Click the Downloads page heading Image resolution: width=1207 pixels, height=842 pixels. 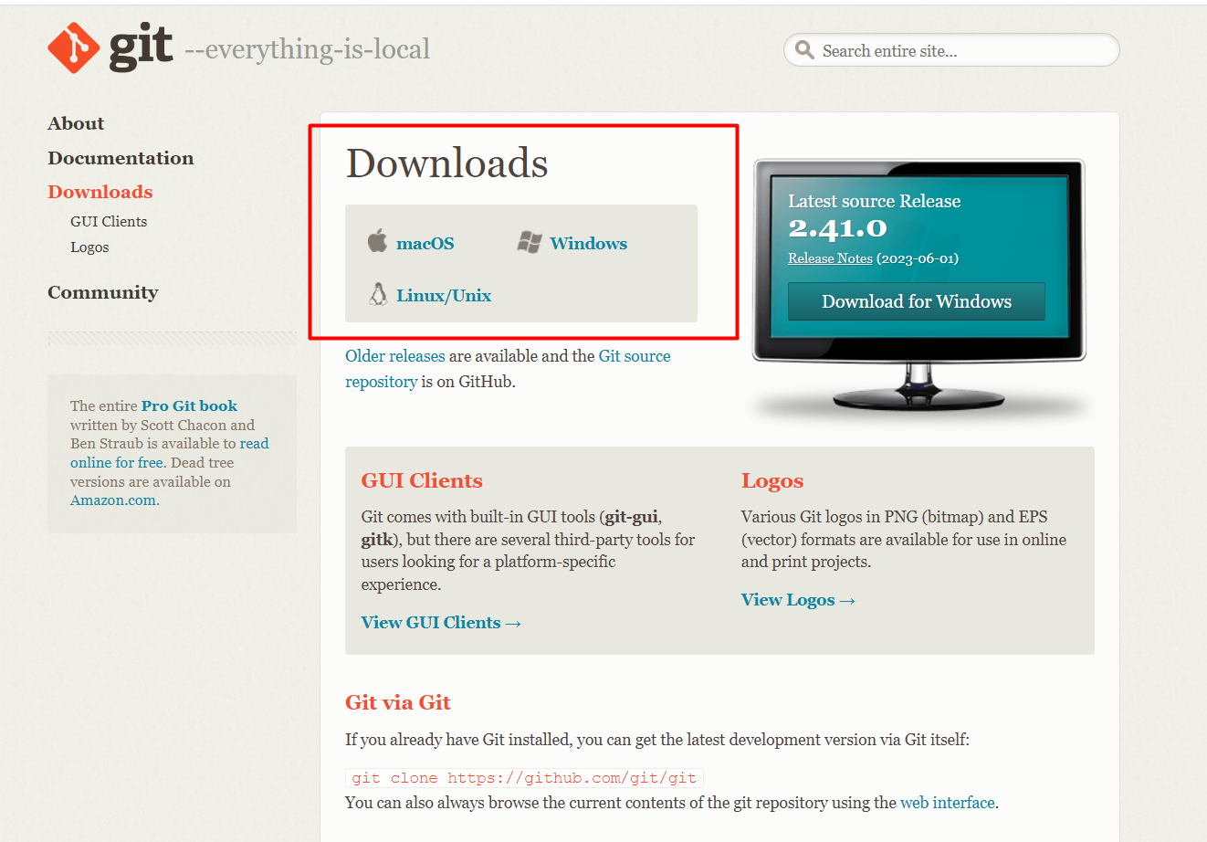(446, 163)
